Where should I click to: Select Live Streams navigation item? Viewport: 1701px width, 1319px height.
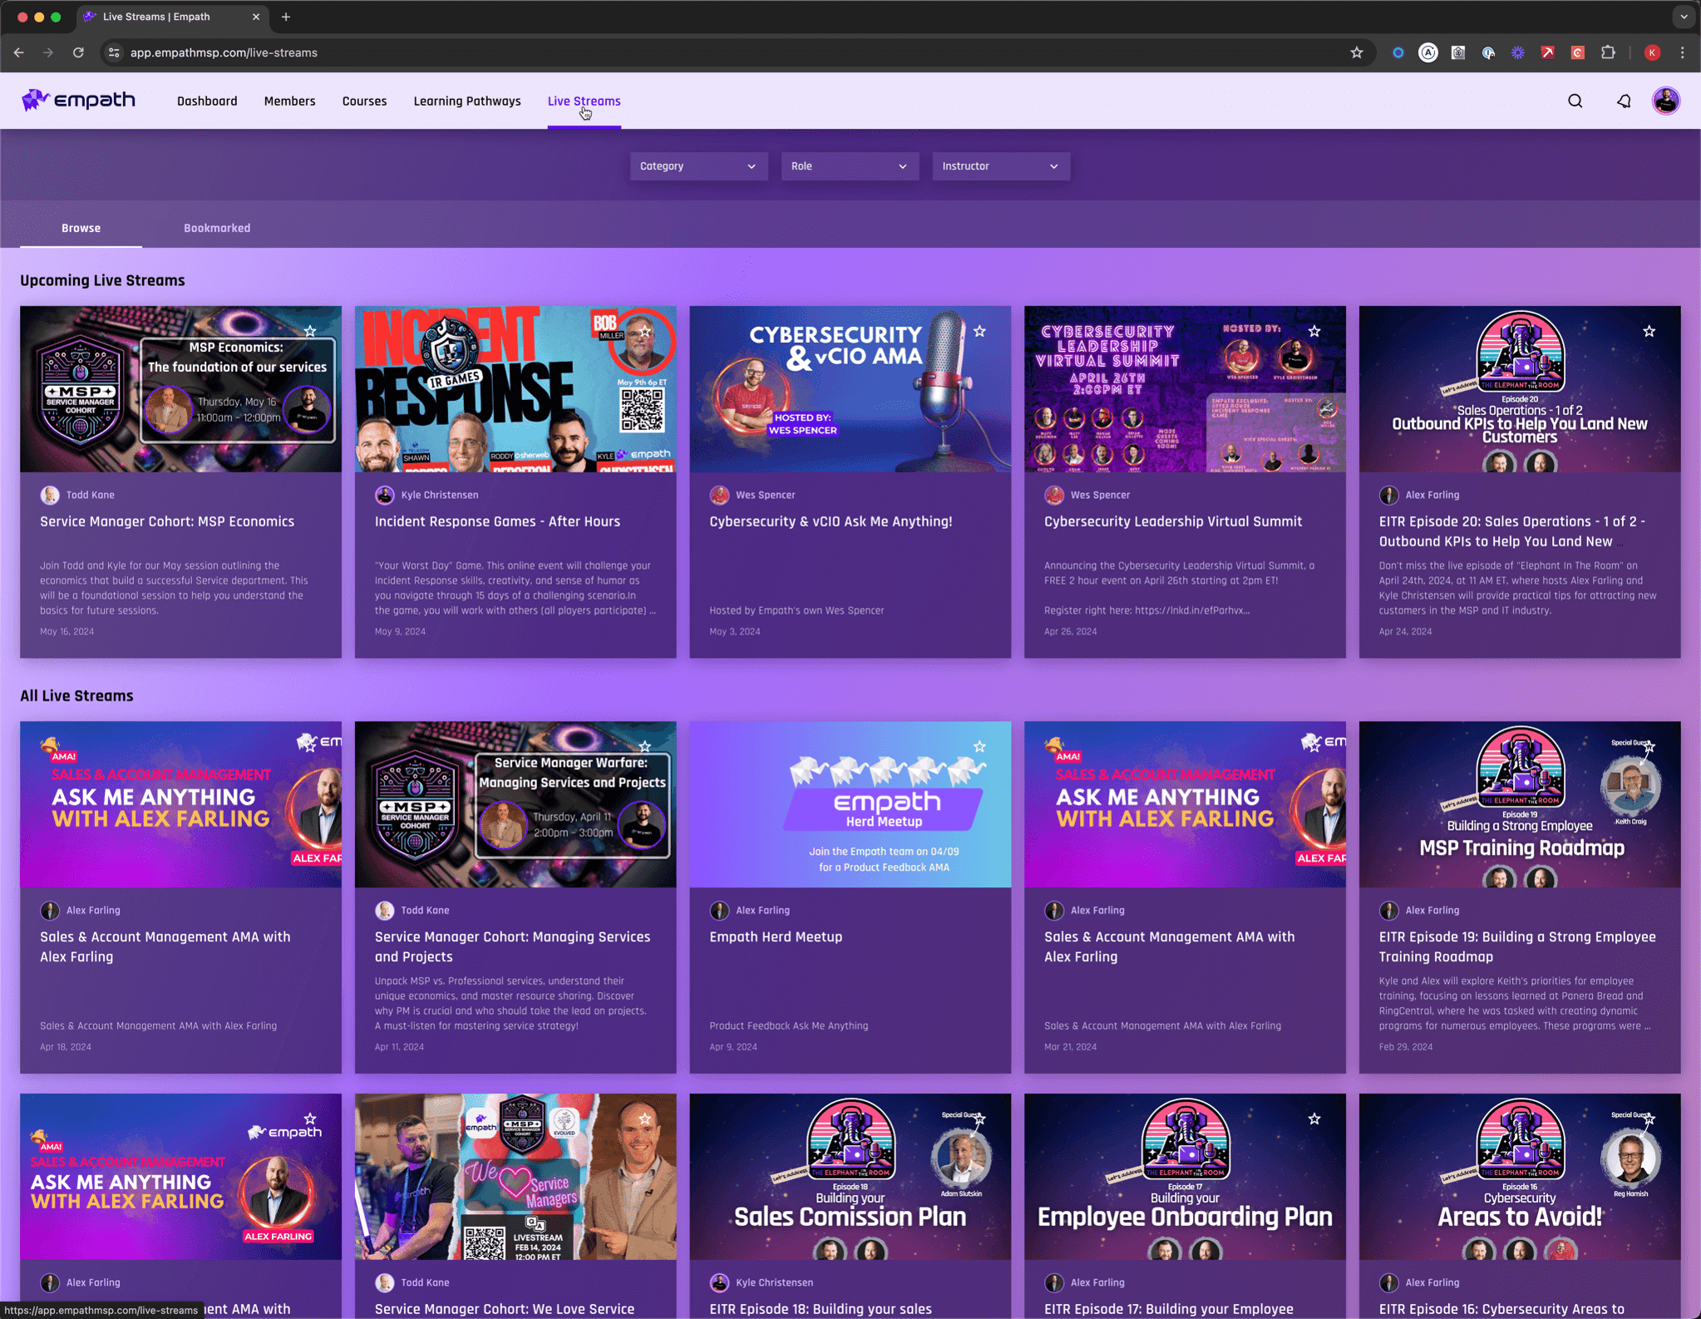584,101
